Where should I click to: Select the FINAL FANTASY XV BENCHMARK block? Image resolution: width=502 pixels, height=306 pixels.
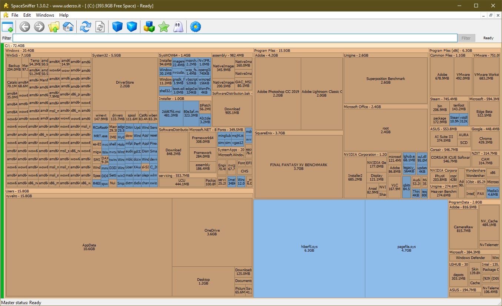299,167
